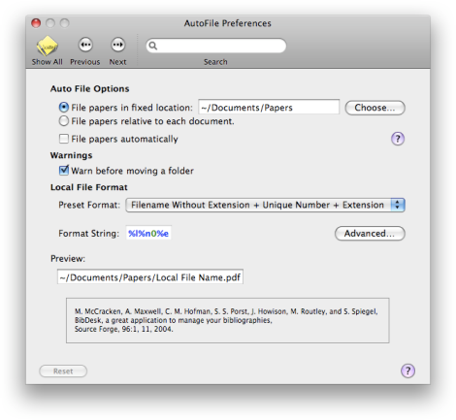The width and height of the screenshot is (456, 420).
Task: Click the Local File Format heading
Action: tap(89, 187)
